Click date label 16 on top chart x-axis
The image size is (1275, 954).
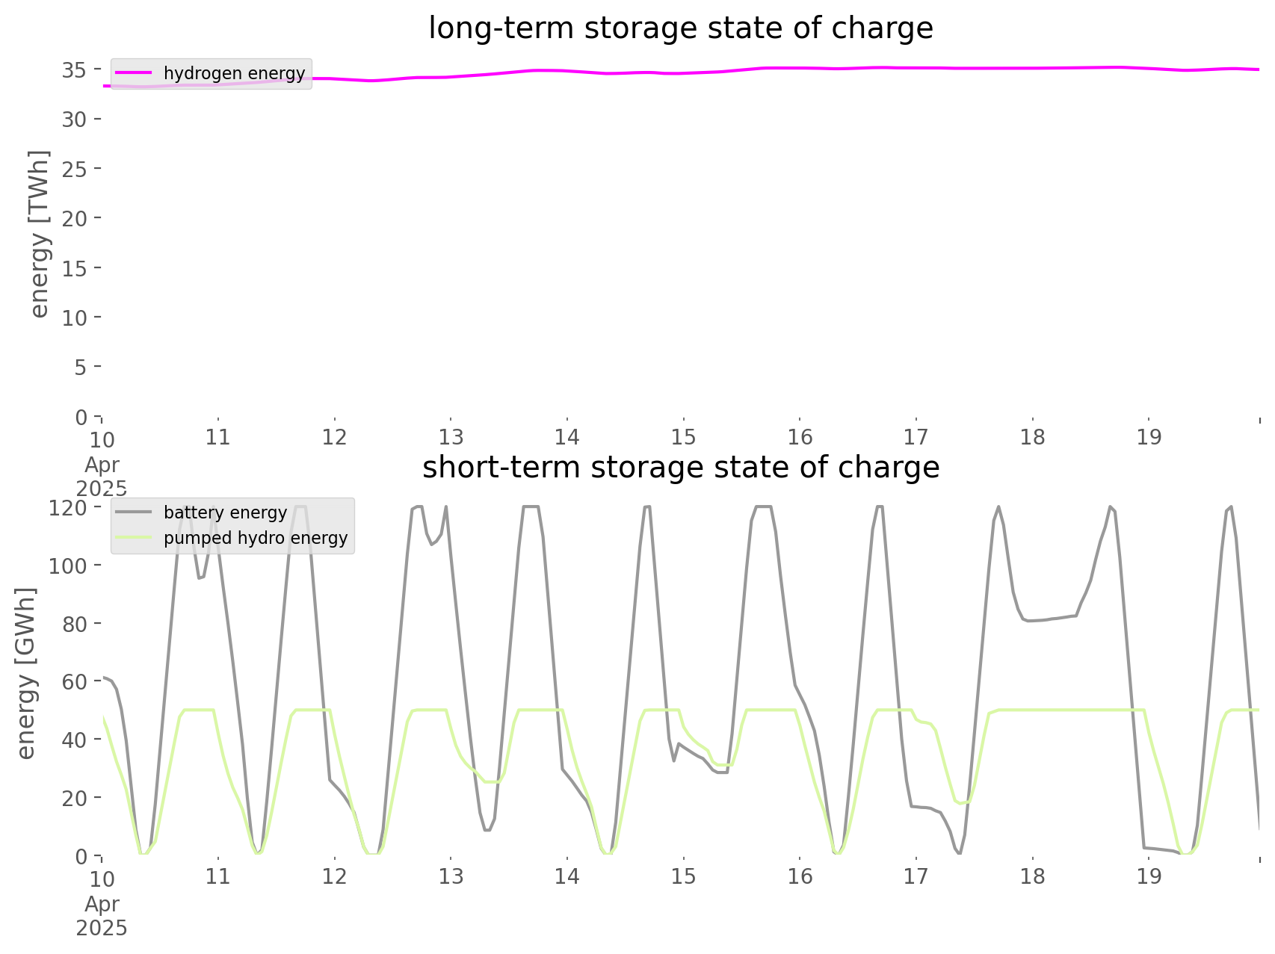(x=800, y=438)
